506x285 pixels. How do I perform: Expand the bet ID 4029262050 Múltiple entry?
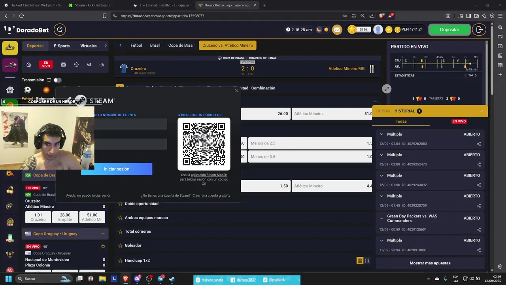pyautogui.click(x=381, y=134)
